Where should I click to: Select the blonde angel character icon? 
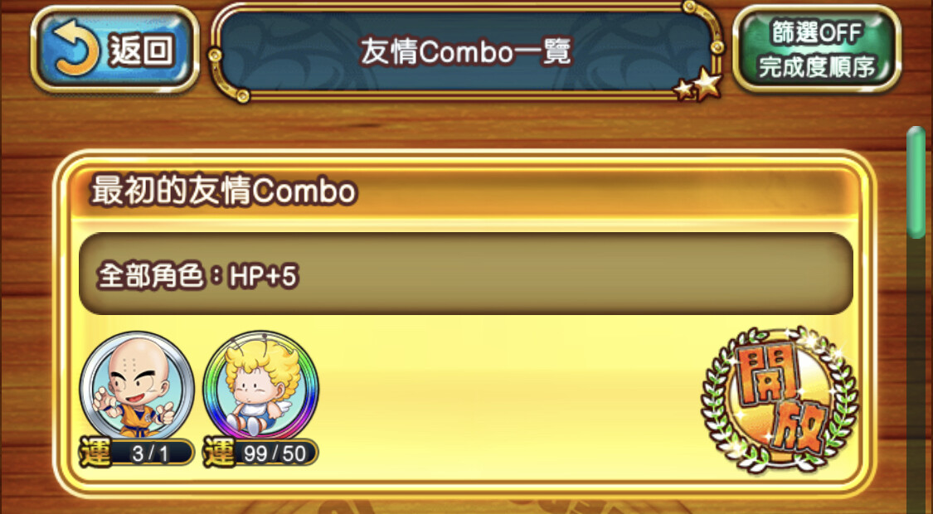click(x=260, y=386)
